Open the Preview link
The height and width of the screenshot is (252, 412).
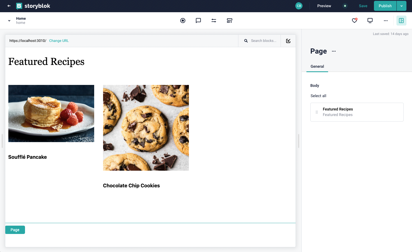(324, 6)
